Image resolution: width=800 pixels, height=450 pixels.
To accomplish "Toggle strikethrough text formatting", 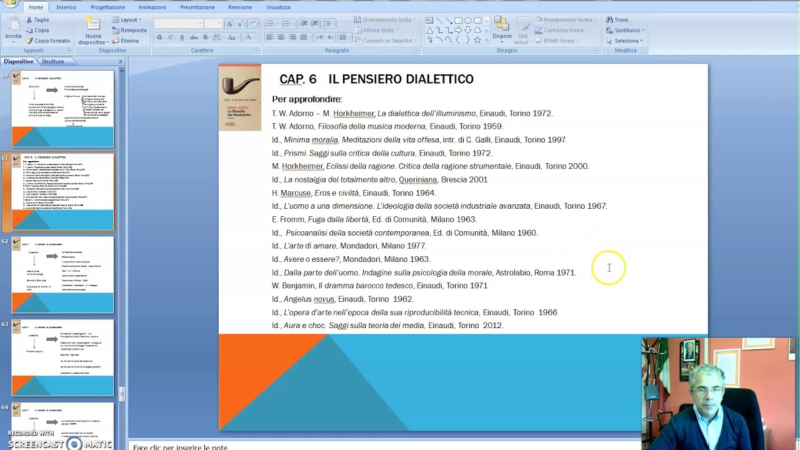I will [x=194, y=37].
